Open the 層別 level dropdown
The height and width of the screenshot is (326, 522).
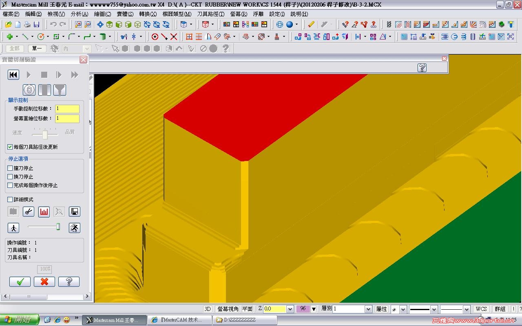(x=368, y=309)
